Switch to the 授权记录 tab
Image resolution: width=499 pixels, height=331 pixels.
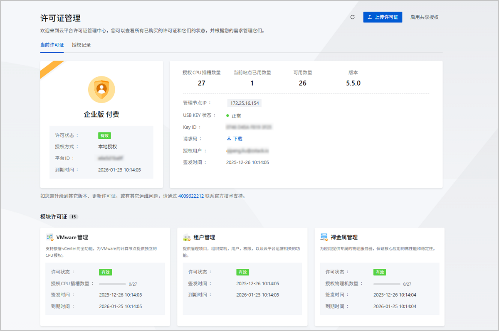81,45
